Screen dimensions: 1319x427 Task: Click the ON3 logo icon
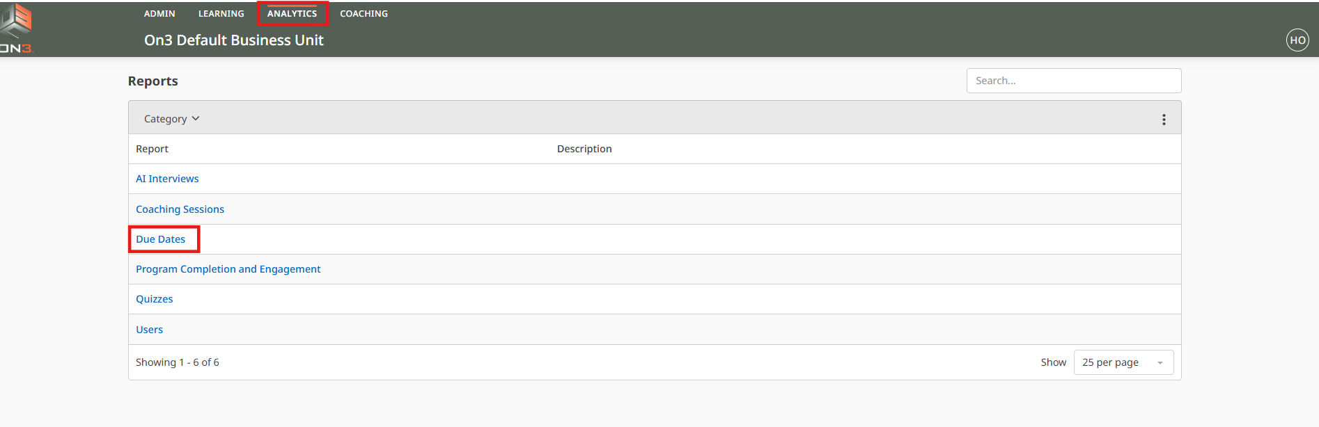click(x=17, y=28)
